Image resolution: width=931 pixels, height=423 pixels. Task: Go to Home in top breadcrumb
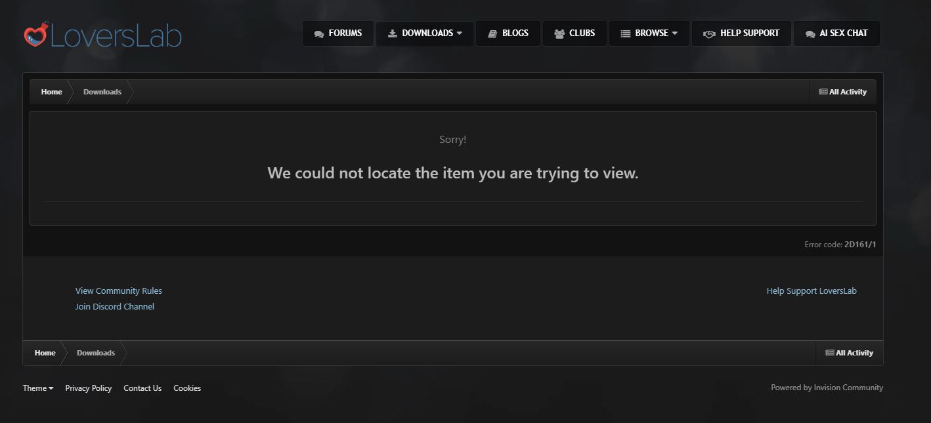click(52, 92)
